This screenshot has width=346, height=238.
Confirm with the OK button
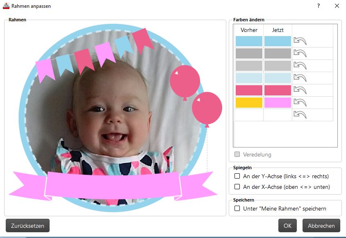point(287,225)
